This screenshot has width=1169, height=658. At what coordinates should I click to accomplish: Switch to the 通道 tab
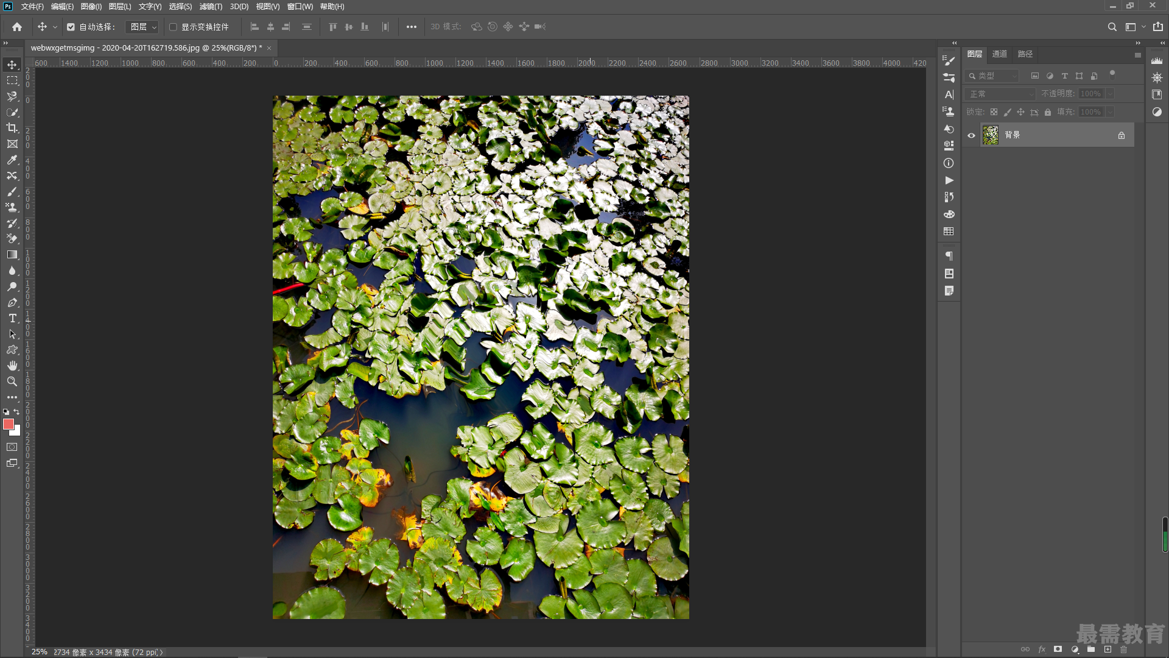click(x=1000, y=54)
